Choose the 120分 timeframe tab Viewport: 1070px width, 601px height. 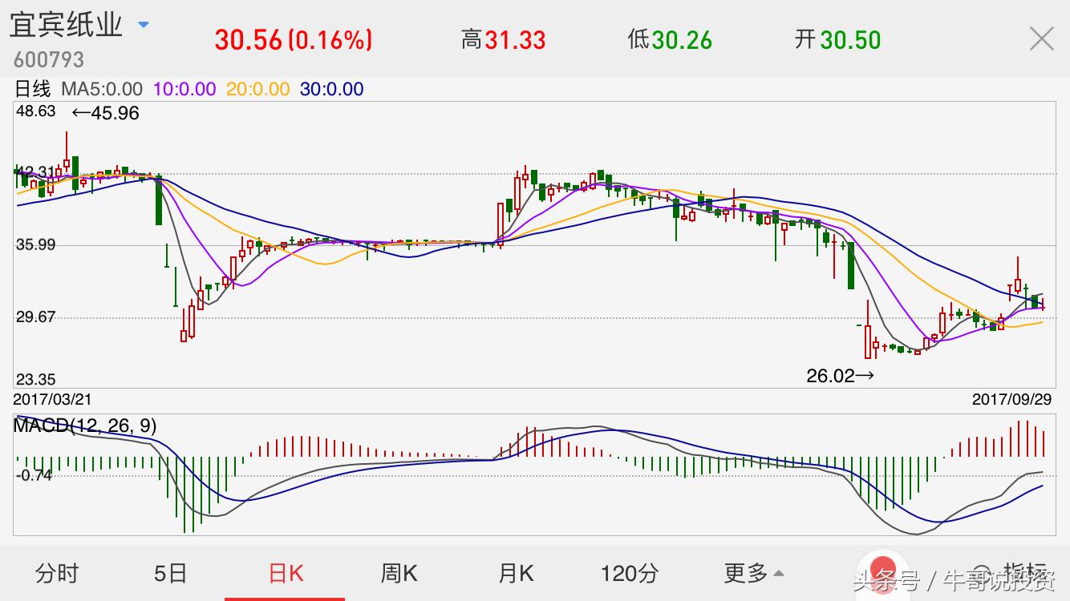(x=630, y=573)
